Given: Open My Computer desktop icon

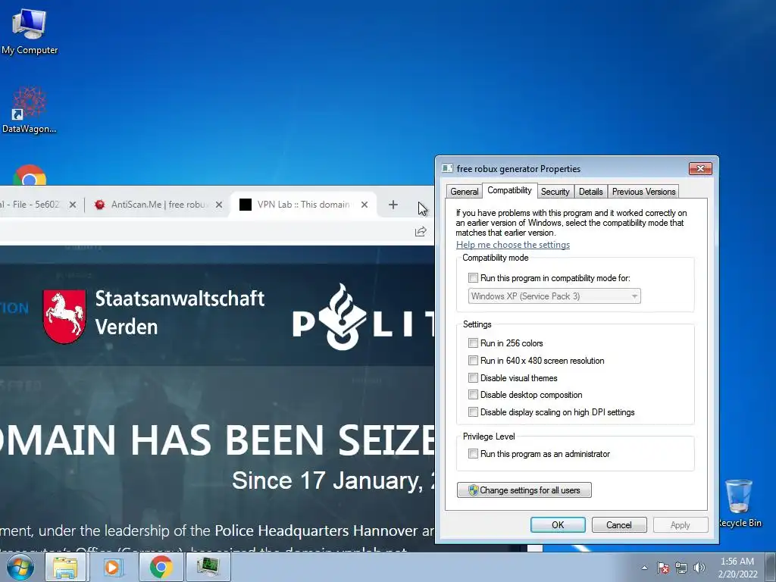Looking at the screenshot, I should click(30, 31).
